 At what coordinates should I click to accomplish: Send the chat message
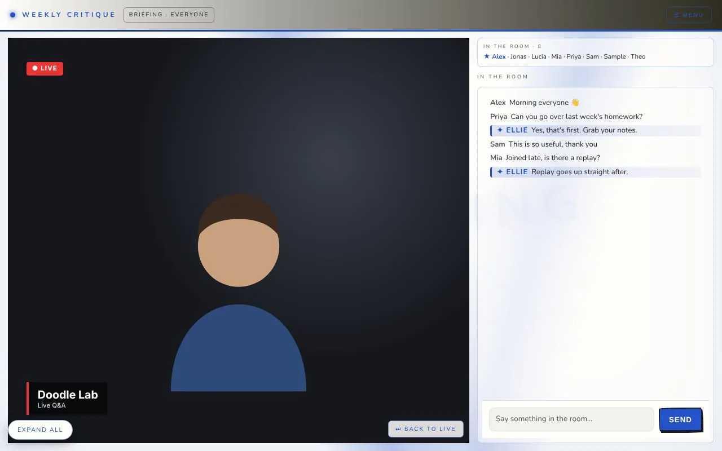[x=680, y=419]
